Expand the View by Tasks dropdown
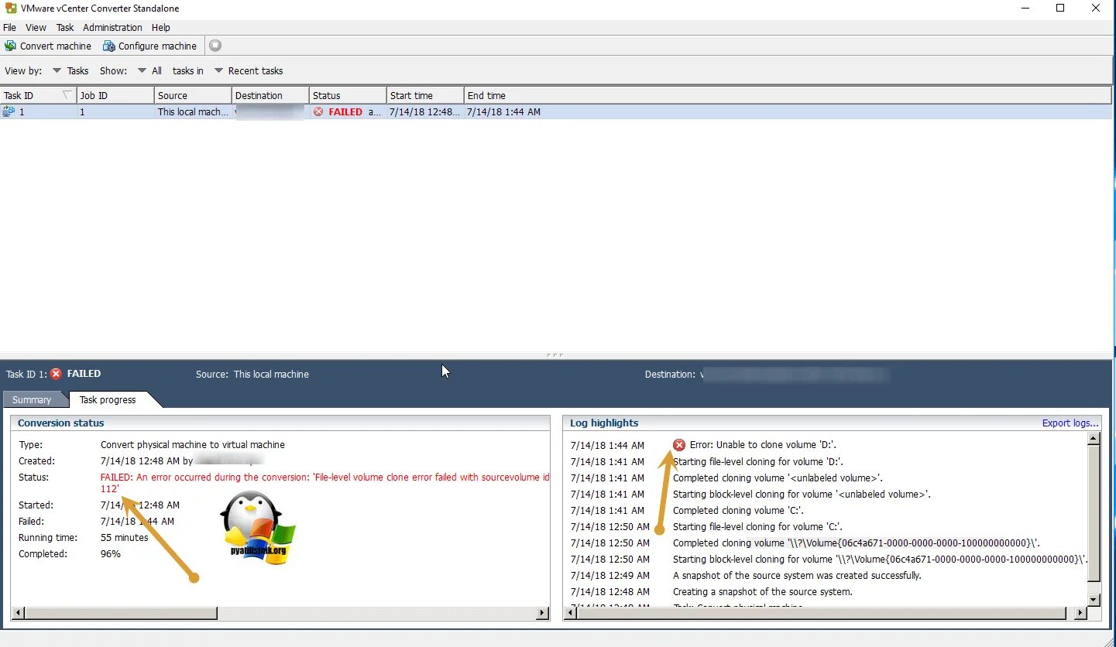Screen dimensions: 1116x647 [x=70, y=70]
